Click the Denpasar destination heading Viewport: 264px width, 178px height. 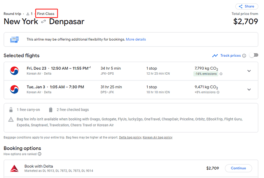[x=67, y=21]
